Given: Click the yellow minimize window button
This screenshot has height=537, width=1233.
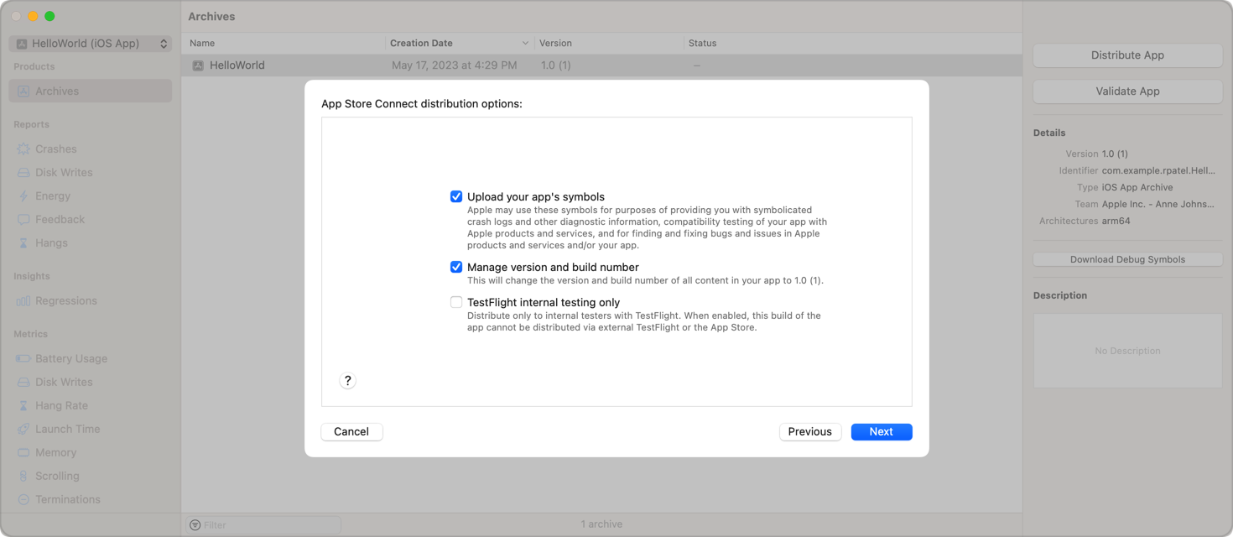Looking at the screenshot, I should [x=33, y=16].
